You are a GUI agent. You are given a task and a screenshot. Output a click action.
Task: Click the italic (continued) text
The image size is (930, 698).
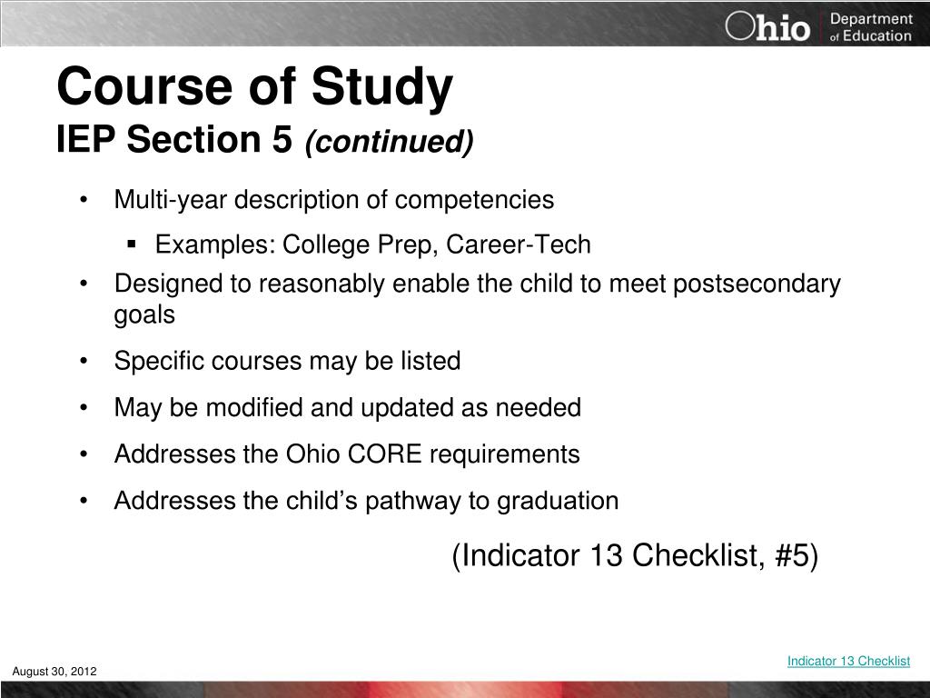(389, 141)
